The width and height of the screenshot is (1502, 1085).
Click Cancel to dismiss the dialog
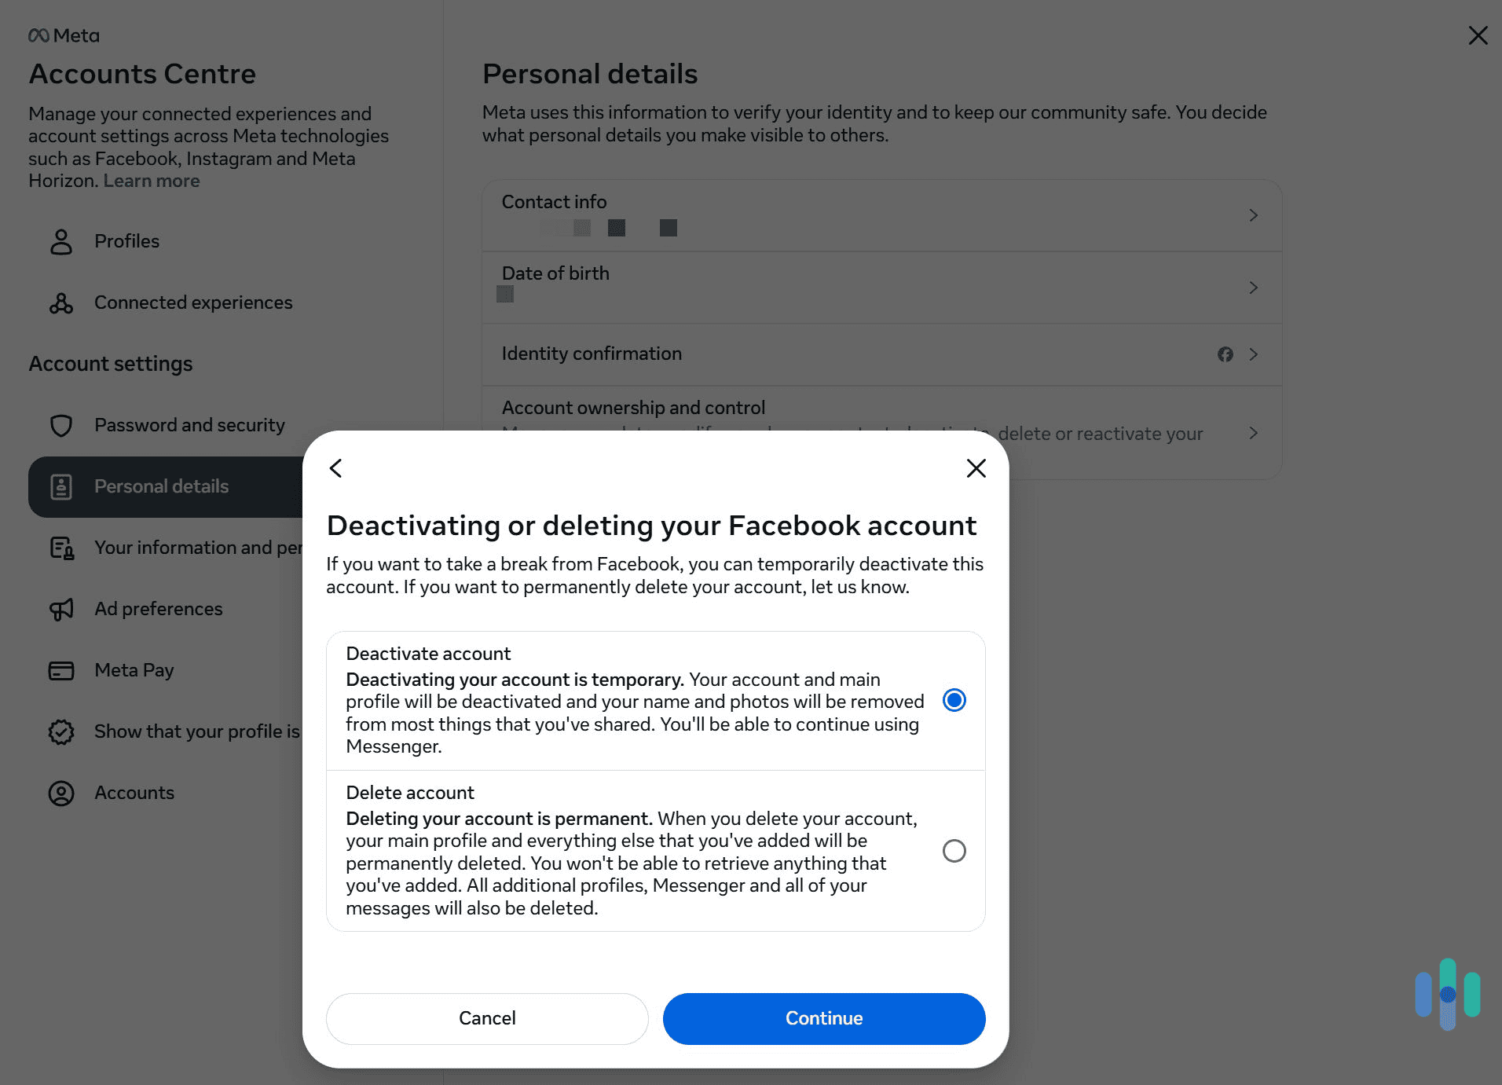[x=486, y=1018]
